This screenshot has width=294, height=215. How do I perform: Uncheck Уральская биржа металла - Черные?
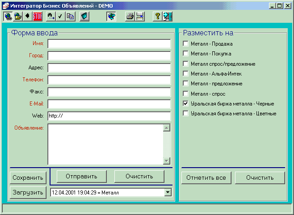coord(185,103)
